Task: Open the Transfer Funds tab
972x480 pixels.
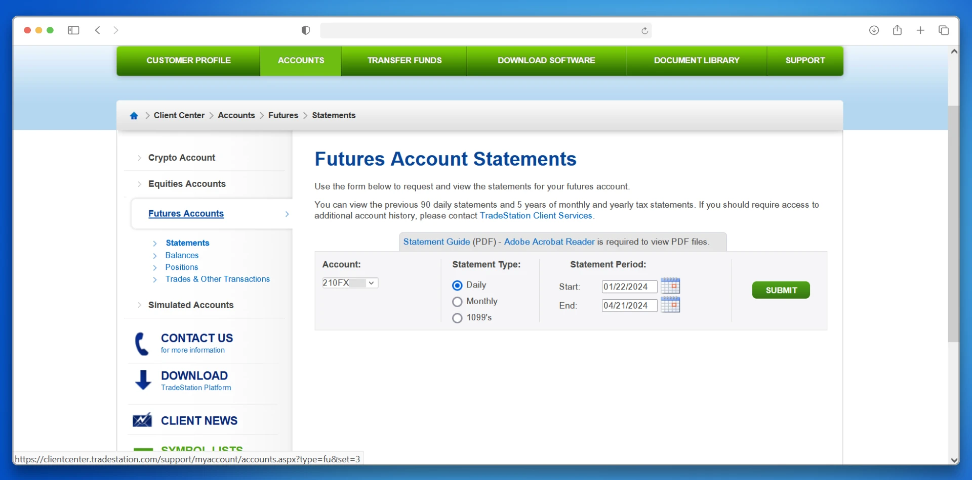Action: [x=404, y=61]
